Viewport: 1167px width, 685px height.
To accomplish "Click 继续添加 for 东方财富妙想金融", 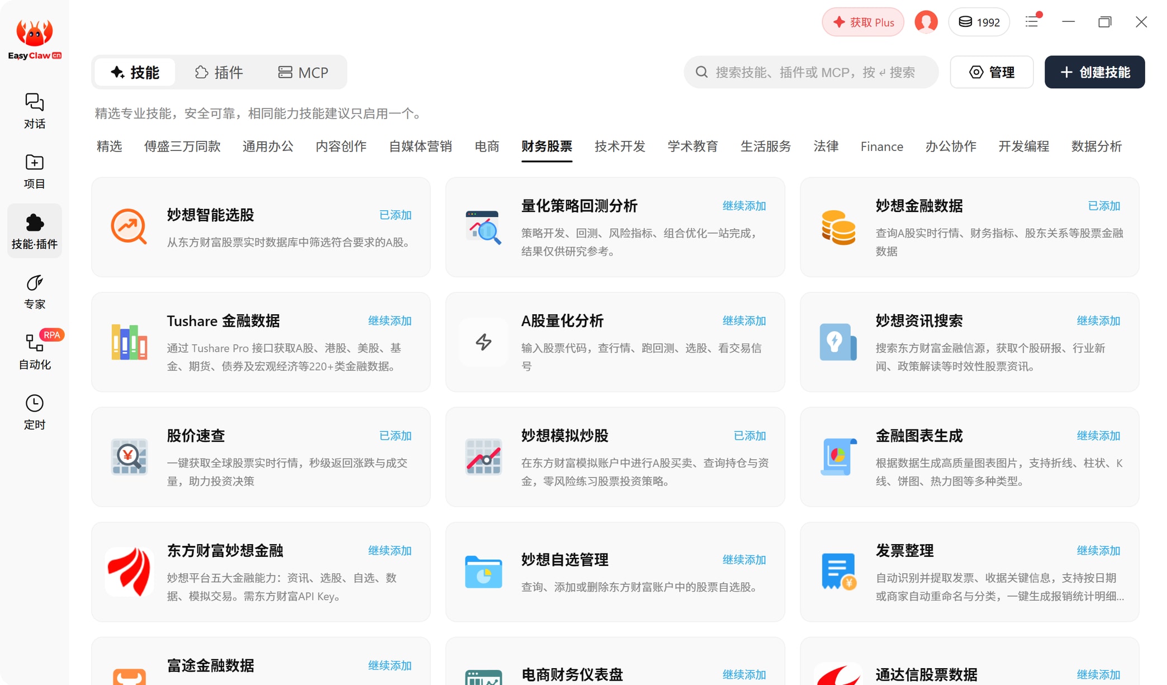I will (x=390, y=551).
